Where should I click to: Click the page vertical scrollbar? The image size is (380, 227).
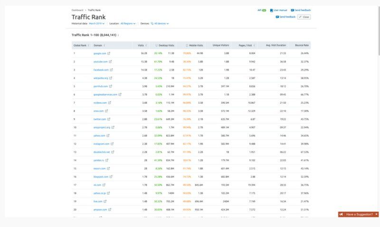pyautogui.click(x=379, y=31)
